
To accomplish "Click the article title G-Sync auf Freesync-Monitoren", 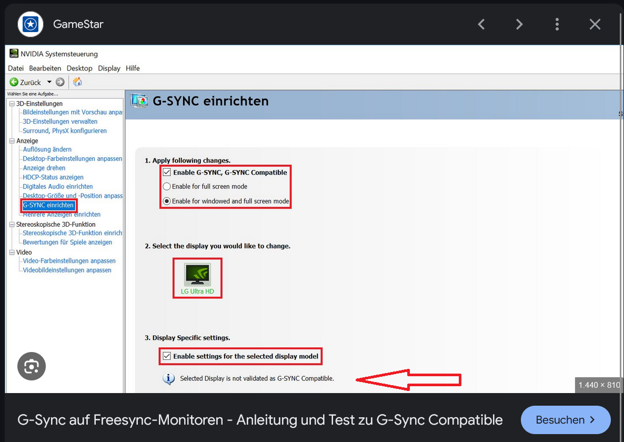I will pyautogui.click(x=260, y=420).
